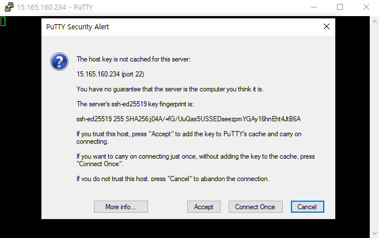Click the PuTTY Security Alert title bar
The height and width of the screenshot is (238, 379).
tap(181, 27)
